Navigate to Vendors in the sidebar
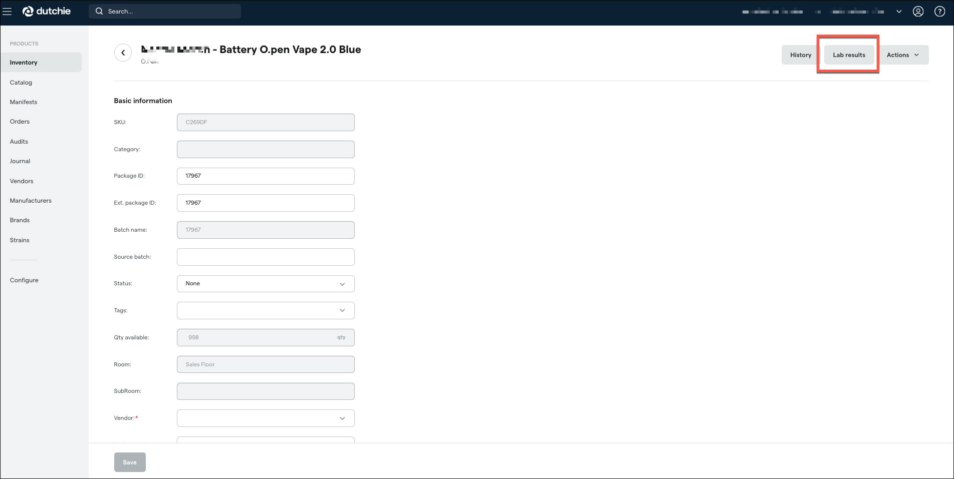Image resolution: width=954 pixels, height=479 pixels. 22,181
